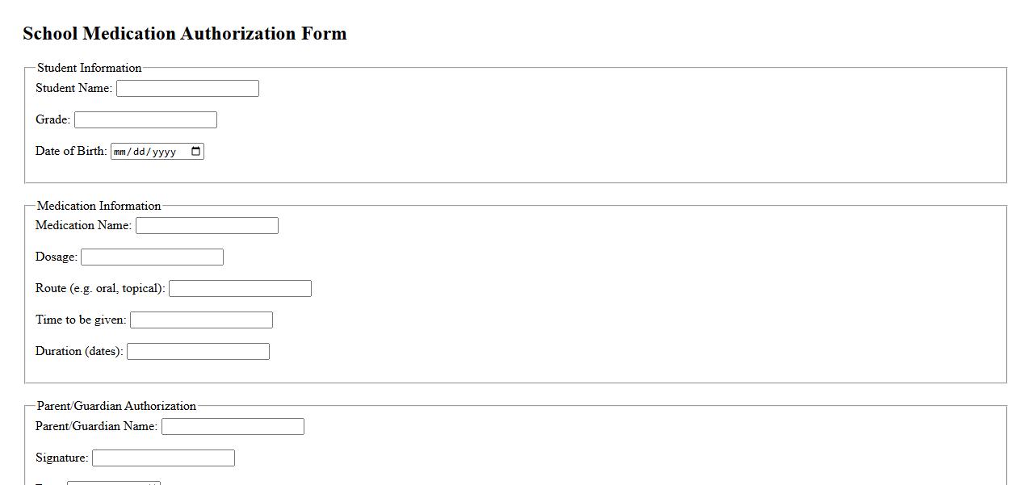Select the year segment of Date of Birth
1032x485 pixels.
(x=163, y=152)
